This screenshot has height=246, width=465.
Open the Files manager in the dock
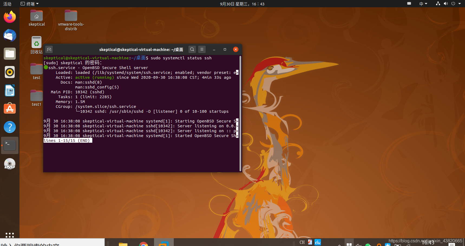pos(10,54)
